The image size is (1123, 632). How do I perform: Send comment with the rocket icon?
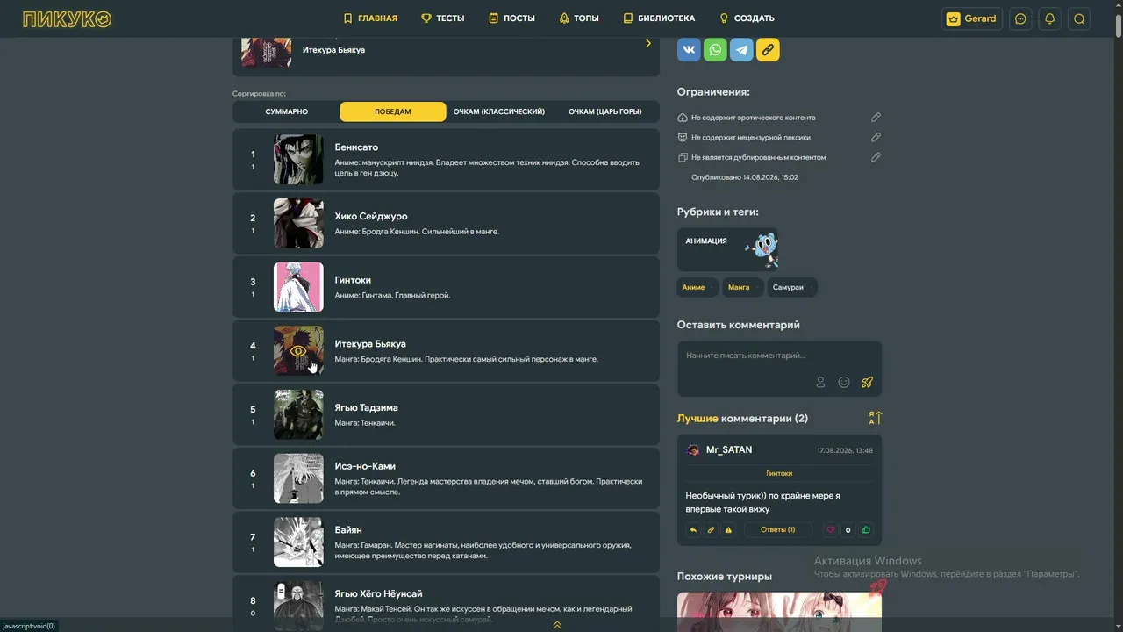coord(867,382)
